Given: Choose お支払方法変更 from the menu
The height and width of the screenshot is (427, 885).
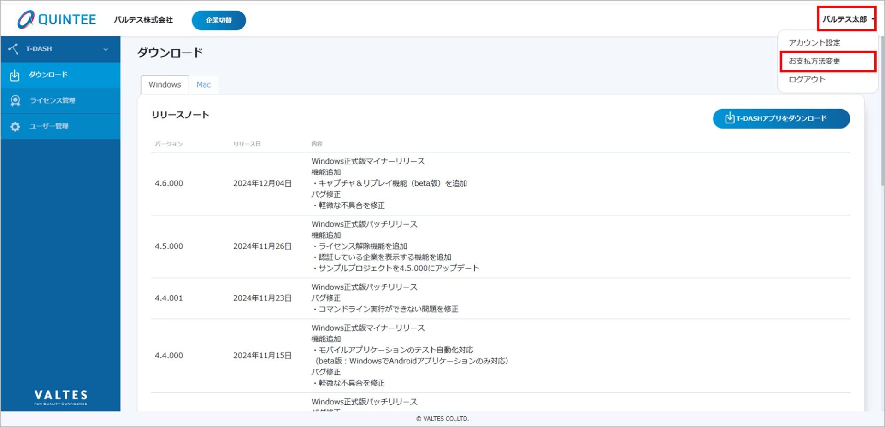Looking at the screenshot, I should click(814, 60).
